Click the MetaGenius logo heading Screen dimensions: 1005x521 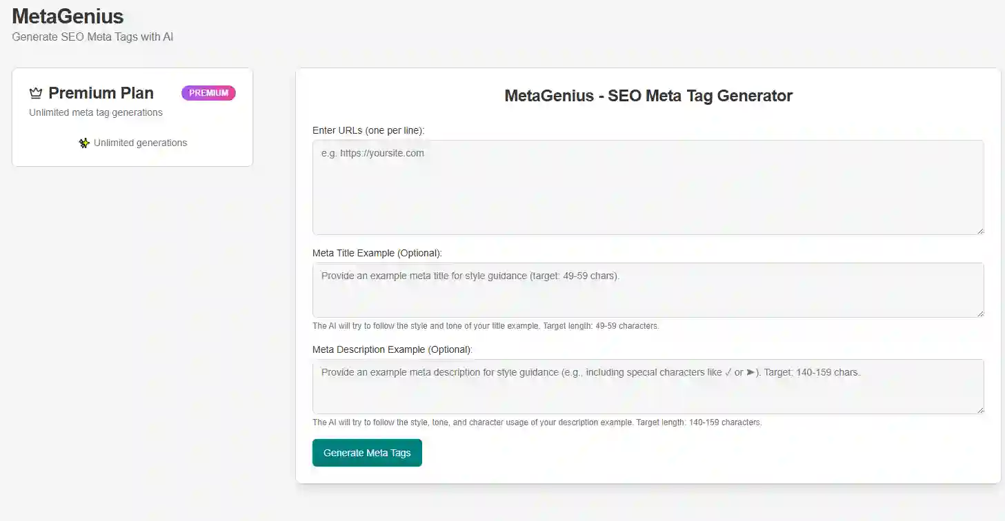(x=67, y=16)
